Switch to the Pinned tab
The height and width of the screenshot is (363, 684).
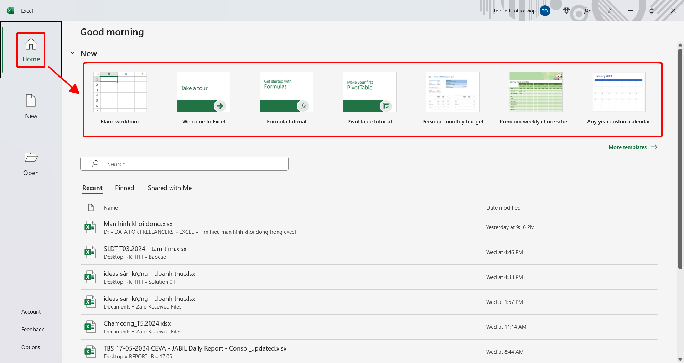pos(125,188)
